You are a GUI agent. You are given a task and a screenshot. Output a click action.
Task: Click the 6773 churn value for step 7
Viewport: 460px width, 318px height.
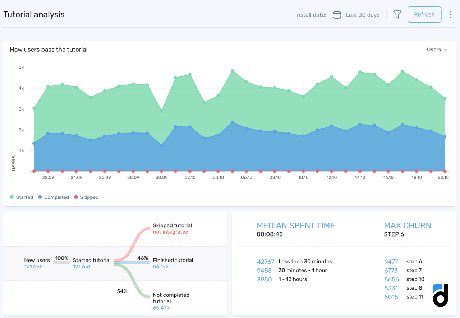coord(391,270)
